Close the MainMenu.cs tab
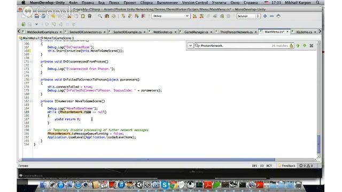The image size is (342, 192). pyautogui.click(x=287, y=32)
